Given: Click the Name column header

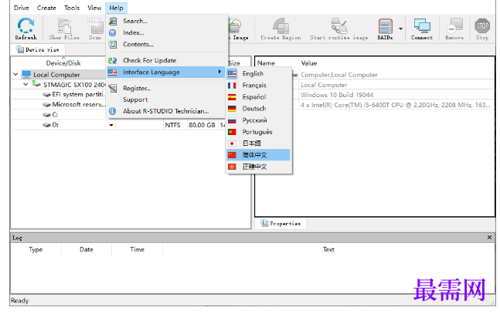Looking at the screenshot, I should point(266,63).
